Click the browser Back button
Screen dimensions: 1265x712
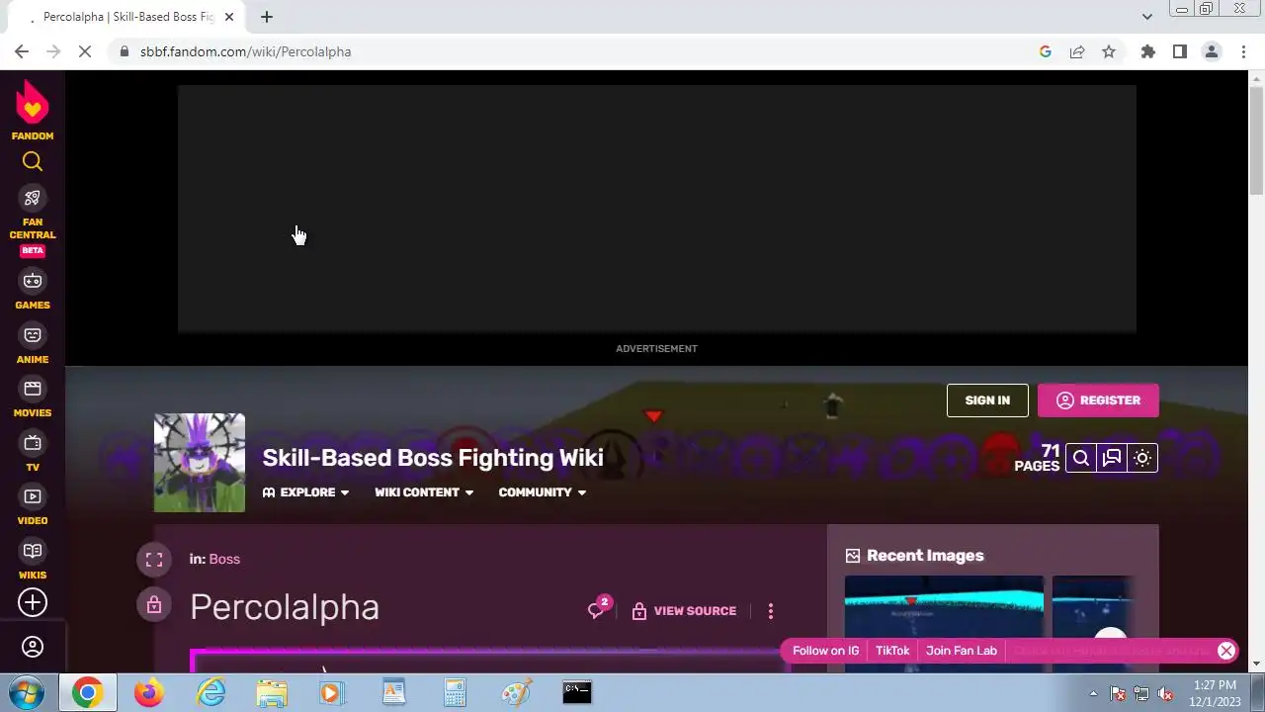22,51
